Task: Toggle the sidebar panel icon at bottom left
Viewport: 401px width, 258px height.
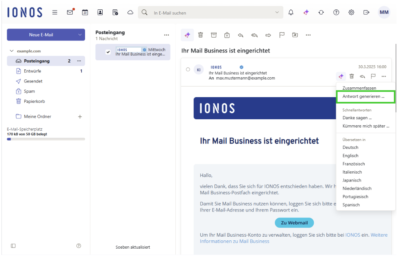Action: pyautogui.click(x=13, y=246)
